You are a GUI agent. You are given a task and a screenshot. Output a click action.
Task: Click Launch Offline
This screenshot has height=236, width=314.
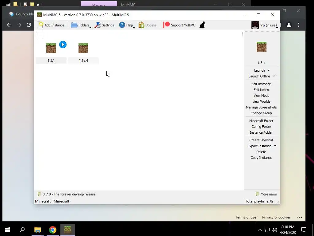259,76
